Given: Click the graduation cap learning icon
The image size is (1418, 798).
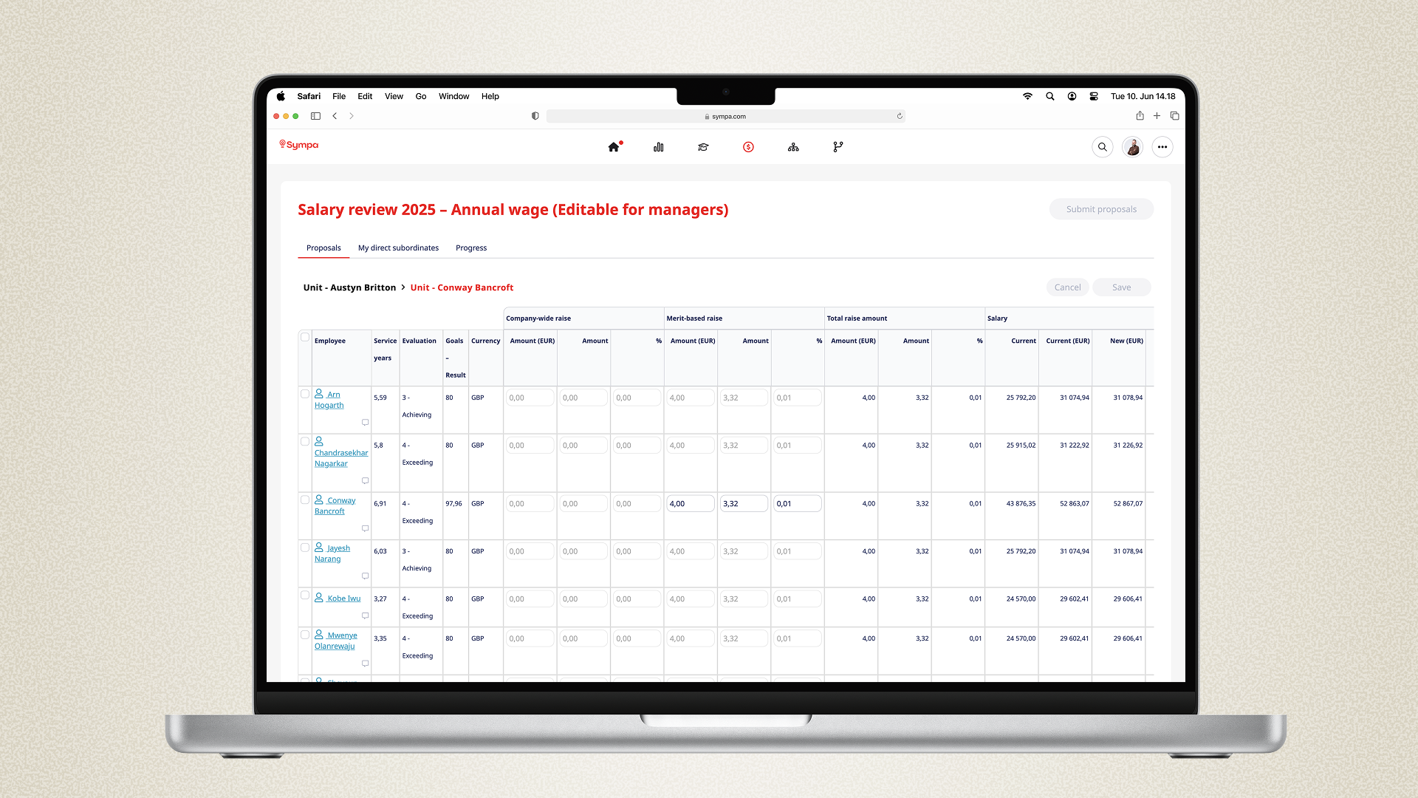Looking at the screenshot, I should [x=703, y=147].
